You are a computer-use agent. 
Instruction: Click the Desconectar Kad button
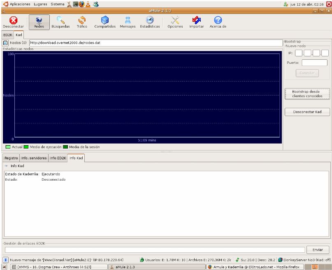pos(307,112)
